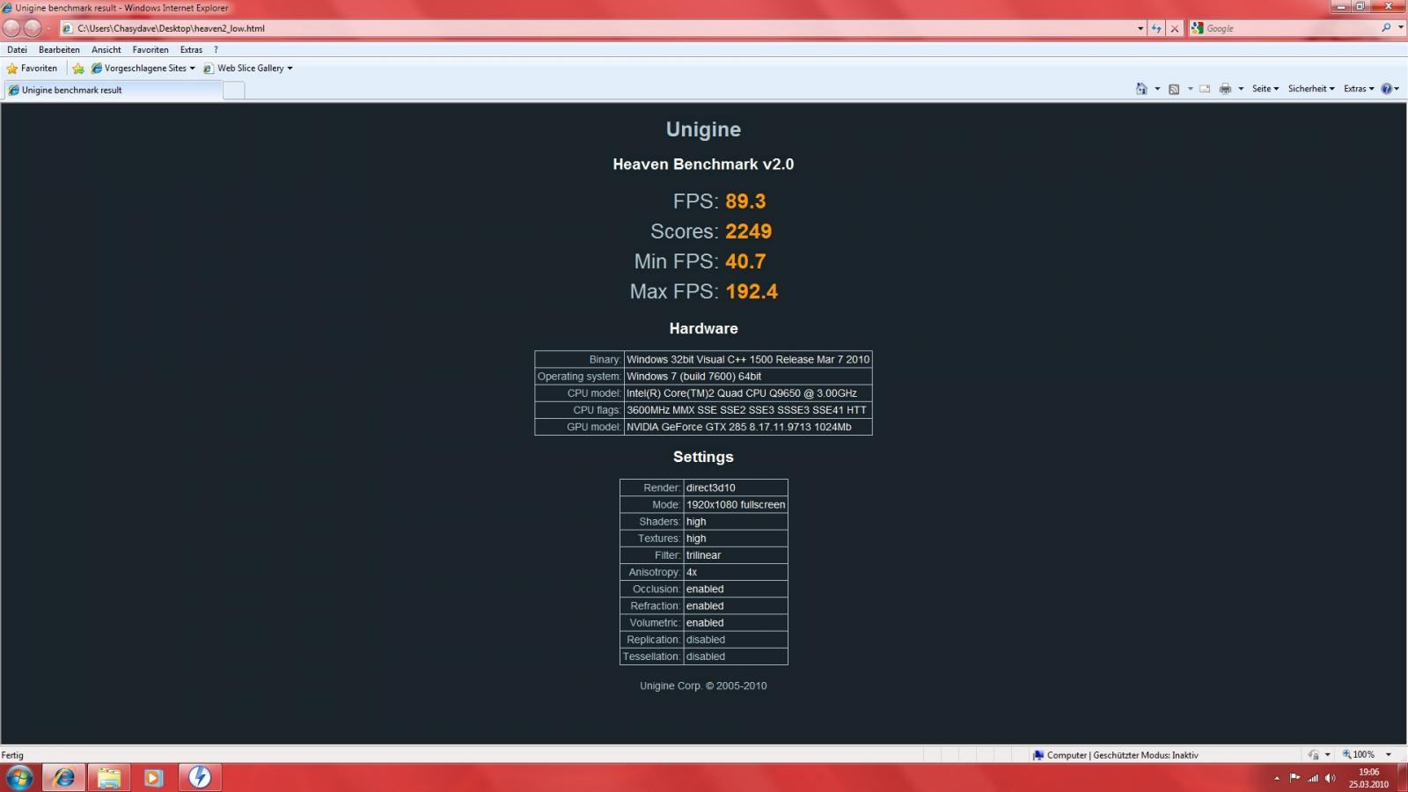
Task: Click the Add to favorites bar icon
Action: [78, 69]
